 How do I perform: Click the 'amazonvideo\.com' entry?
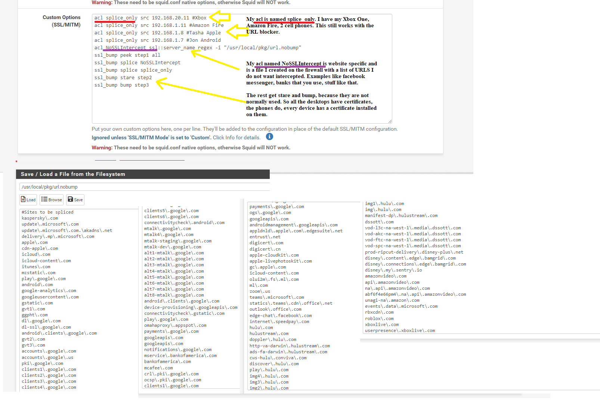(x=386, y=276)
